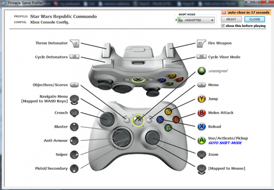This screenshot has width=274, height=190.
Task: Click the right stick click icon for Zoom
Action: [201, 155]
